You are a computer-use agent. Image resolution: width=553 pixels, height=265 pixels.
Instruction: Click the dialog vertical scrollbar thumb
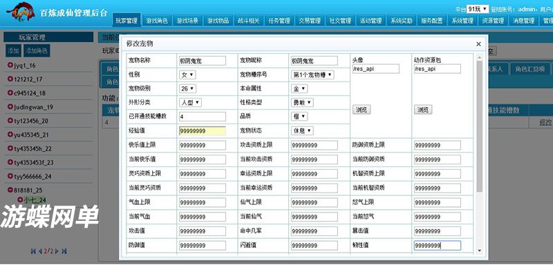479,126
